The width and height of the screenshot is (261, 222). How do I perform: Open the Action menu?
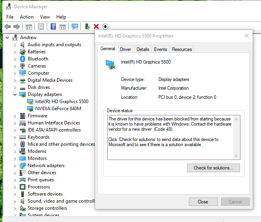click(27, 17)
